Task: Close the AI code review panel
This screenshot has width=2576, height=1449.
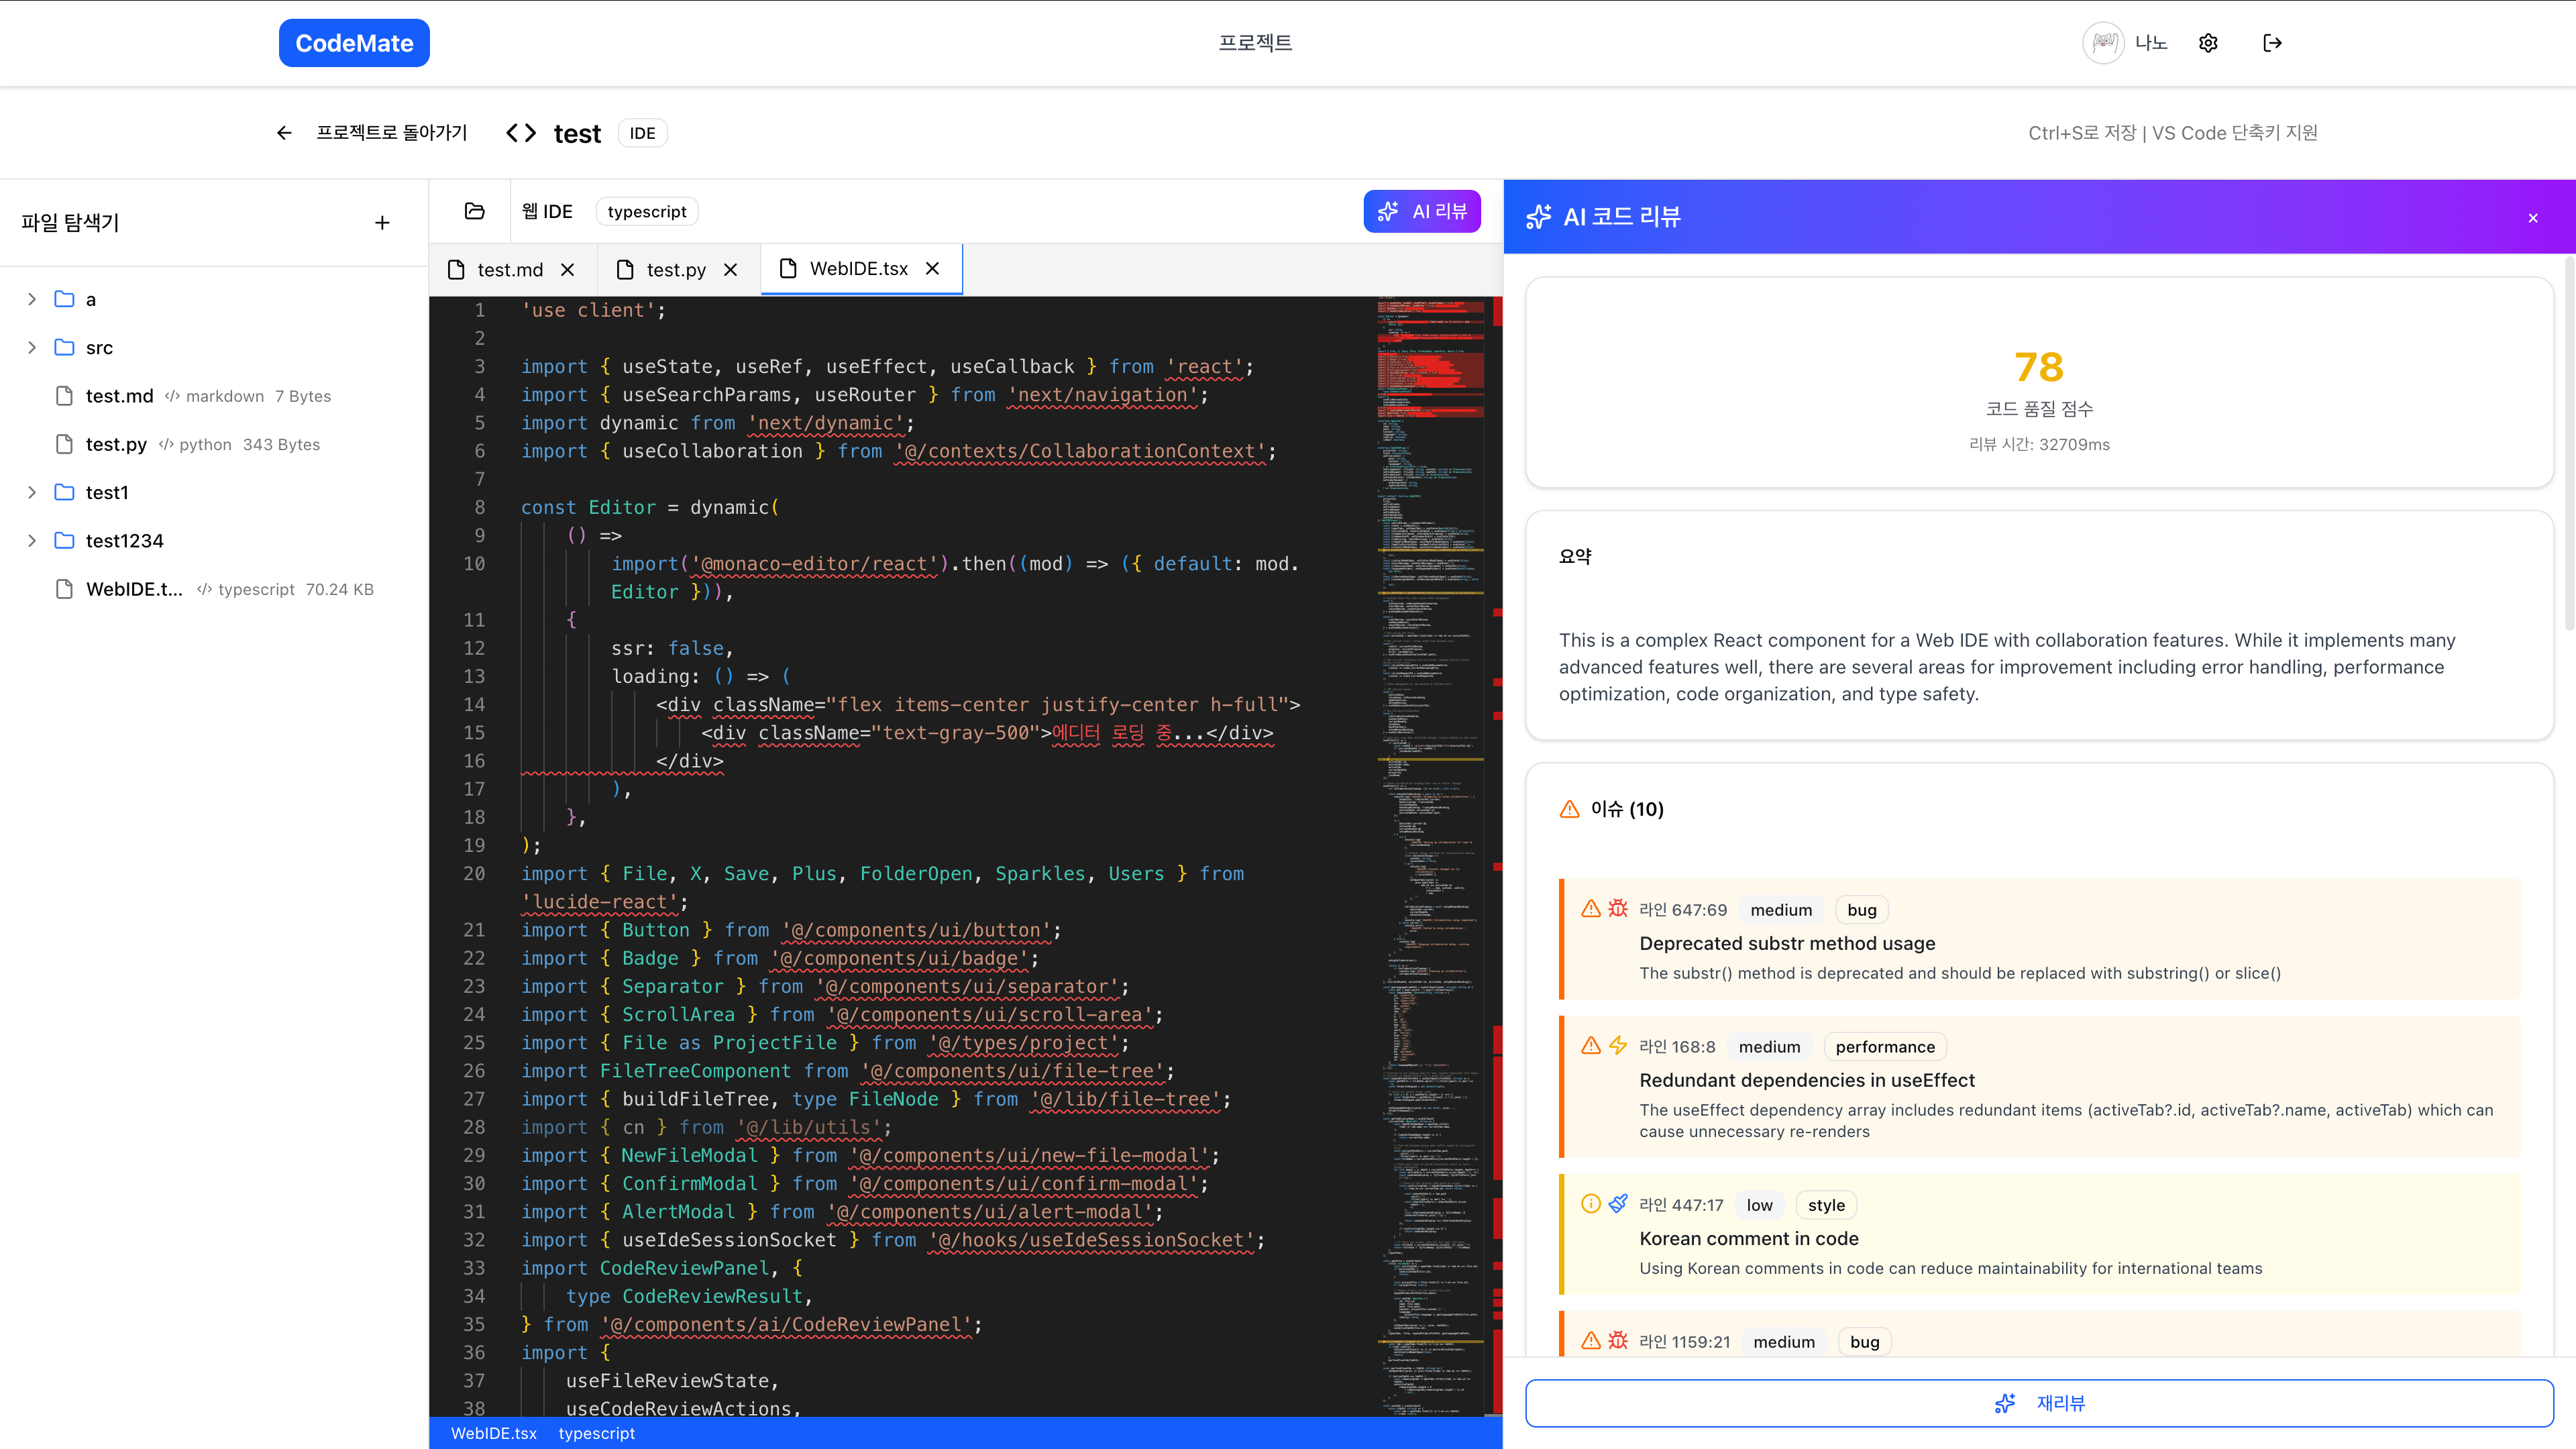Action: [x=2532, y=217]
